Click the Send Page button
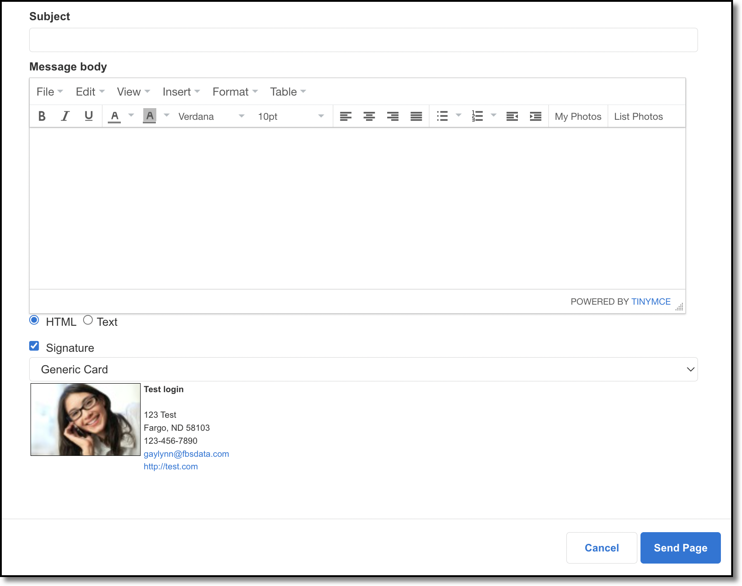This screenshot has width=742, height=586. point(680,548)
